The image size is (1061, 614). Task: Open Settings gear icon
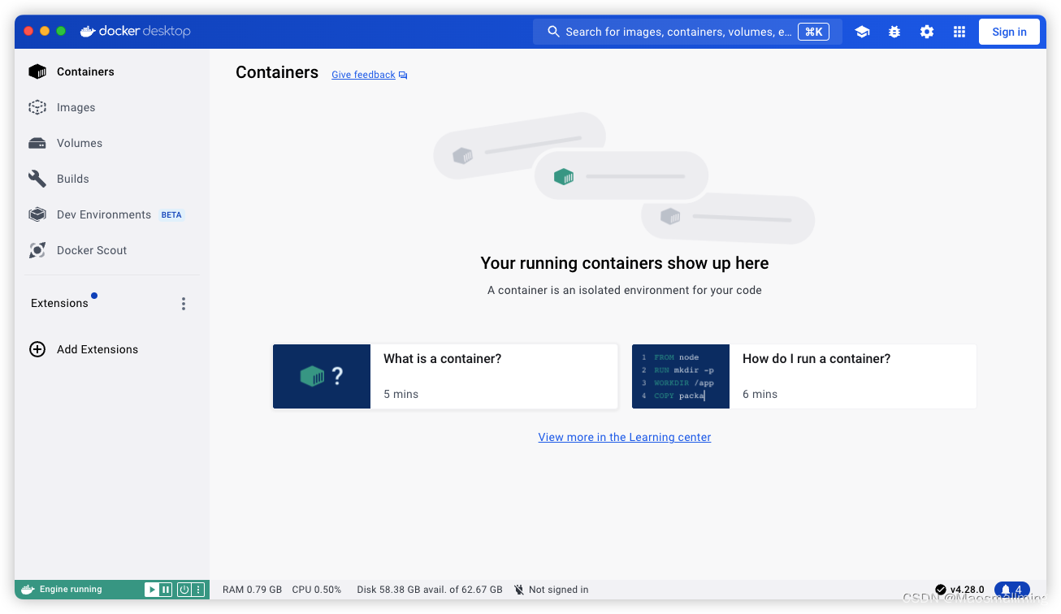tap(927, 32)
